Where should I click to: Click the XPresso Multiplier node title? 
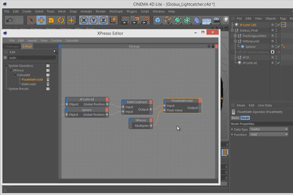(141, 120)
